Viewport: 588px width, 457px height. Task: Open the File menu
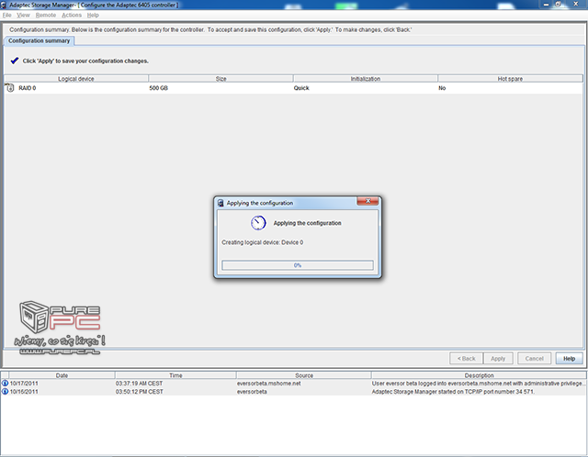pyautogui.click(x=7, y=15)
